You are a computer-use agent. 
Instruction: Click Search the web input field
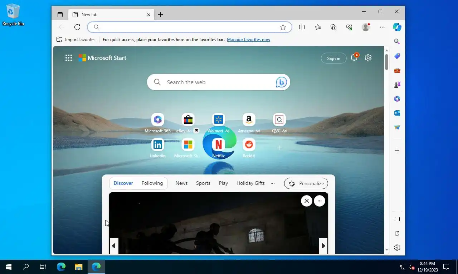point(218,82)
